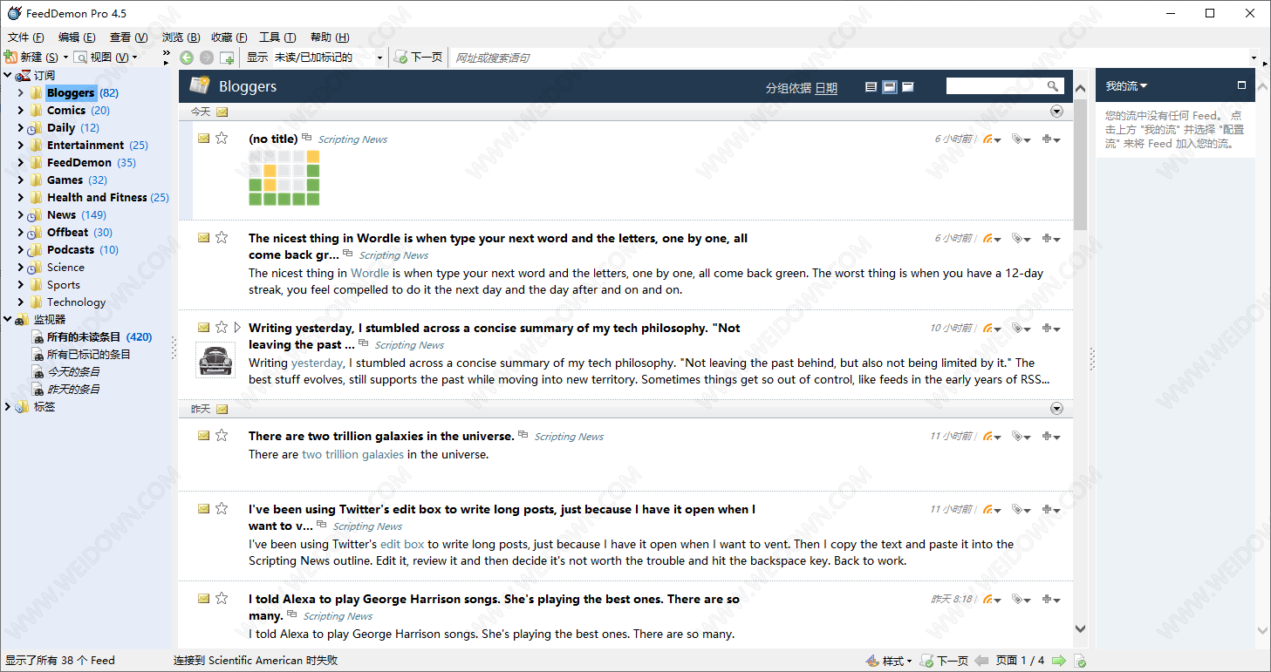Click the group-by Date link

click(826, 88)
